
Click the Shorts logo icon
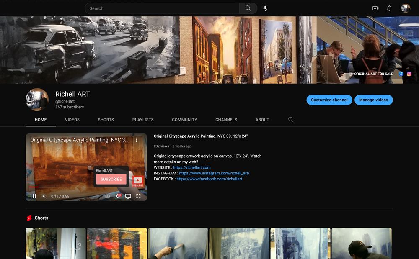(x=29, y=218)
